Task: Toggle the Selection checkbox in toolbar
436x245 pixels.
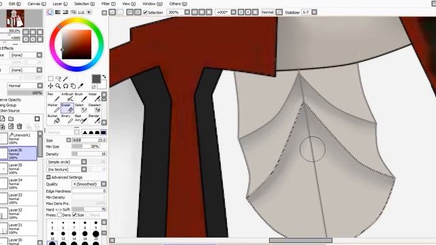Action: 145,12
